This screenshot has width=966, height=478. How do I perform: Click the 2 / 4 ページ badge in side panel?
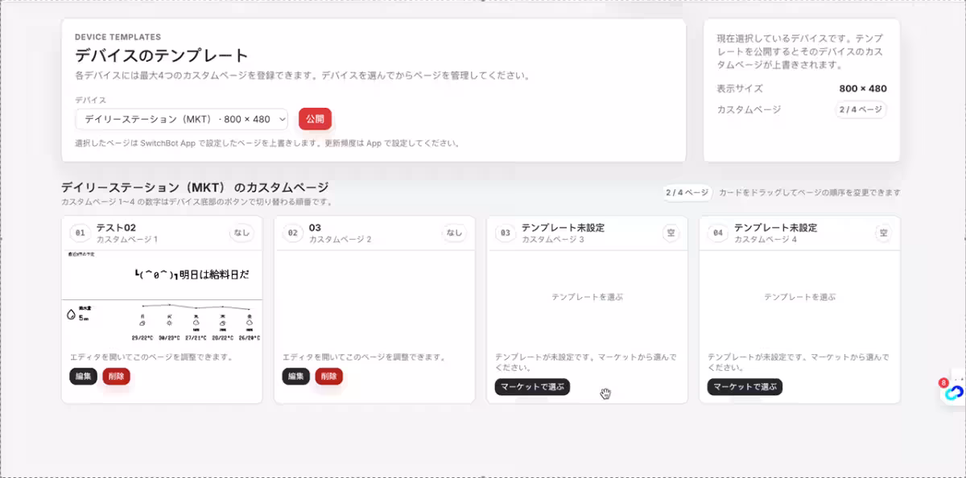pos(861,109)
